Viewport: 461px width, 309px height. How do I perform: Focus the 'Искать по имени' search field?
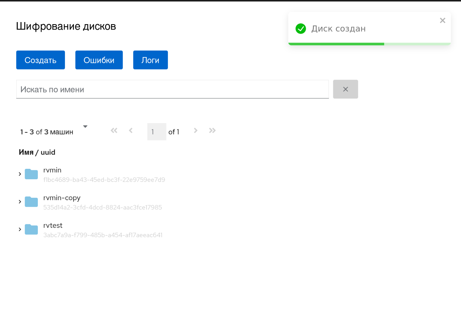click(x=172, y=89)
